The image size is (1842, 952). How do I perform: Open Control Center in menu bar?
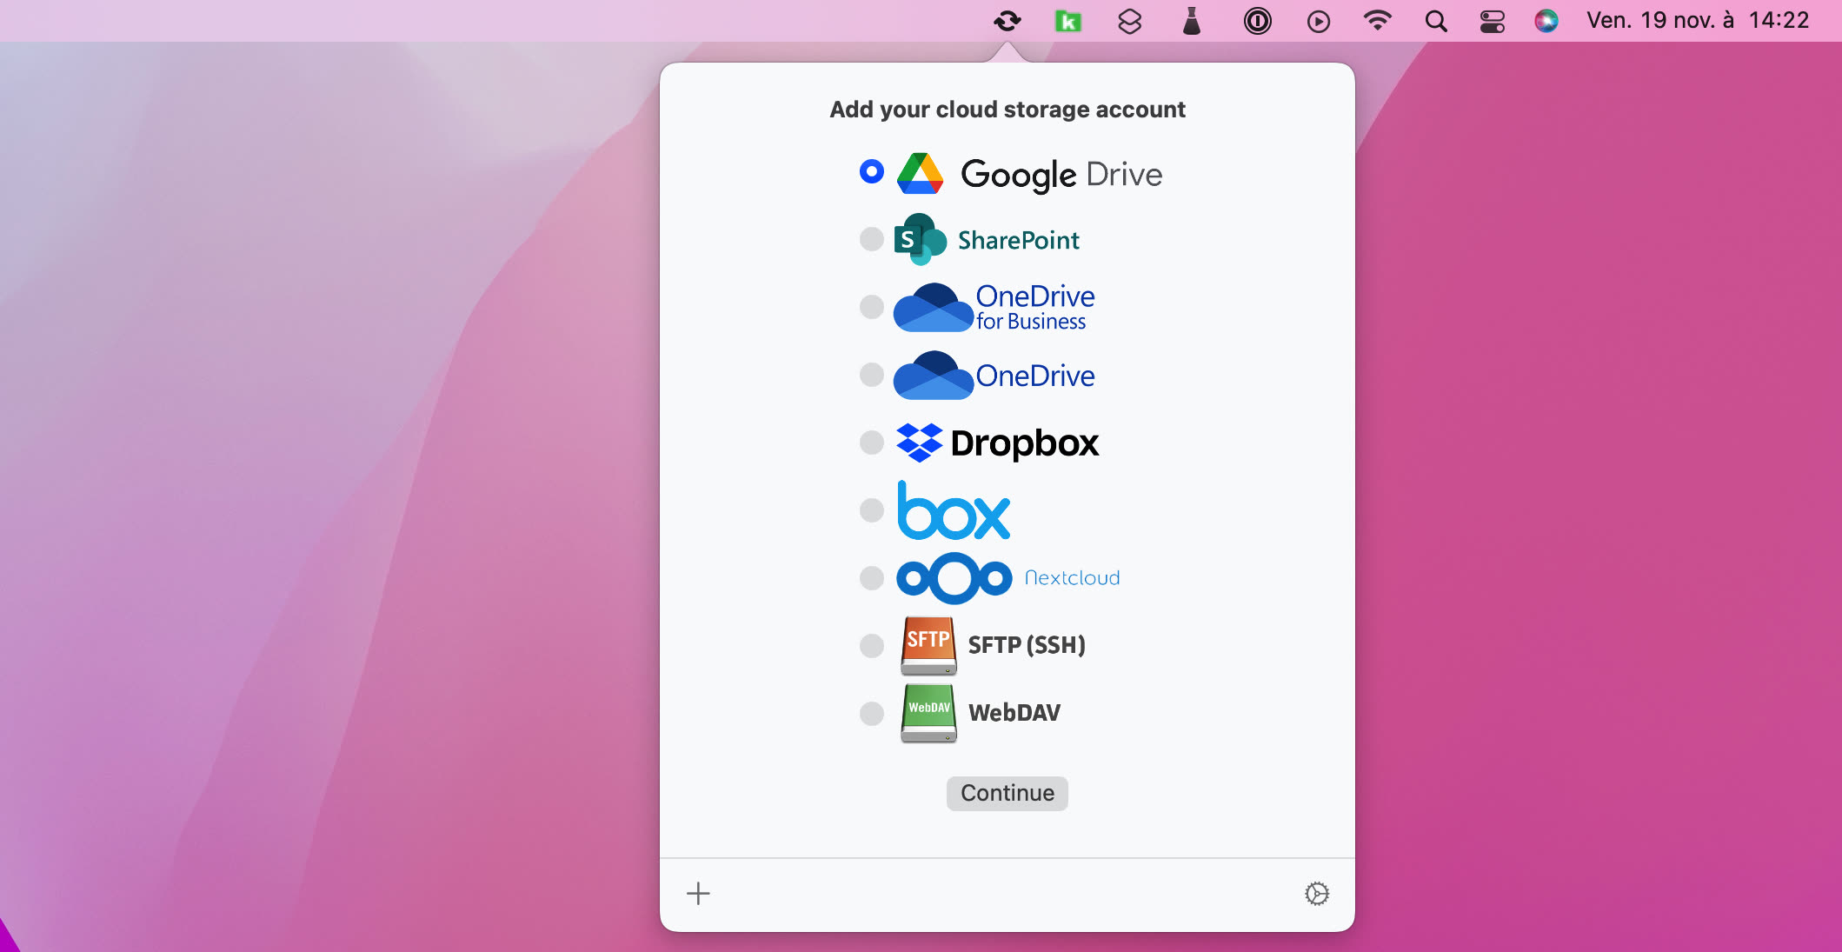pyautogui.click(x=1492, y=21)
